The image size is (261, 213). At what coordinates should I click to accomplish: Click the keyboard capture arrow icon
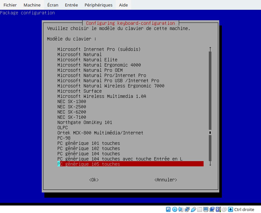[x=230, y=209]
